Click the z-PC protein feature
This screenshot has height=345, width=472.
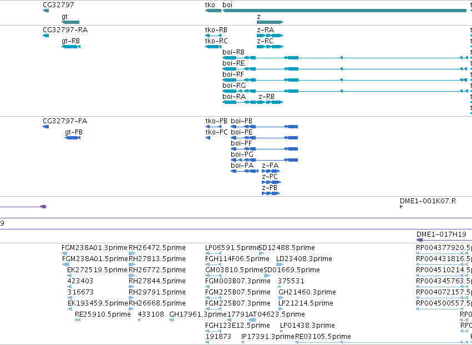pyautogui.click(x=271, y=182)
